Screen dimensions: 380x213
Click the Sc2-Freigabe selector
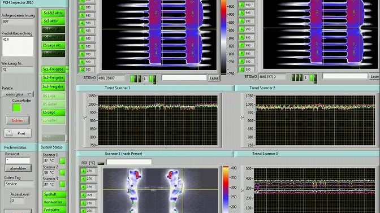[53, 78]
